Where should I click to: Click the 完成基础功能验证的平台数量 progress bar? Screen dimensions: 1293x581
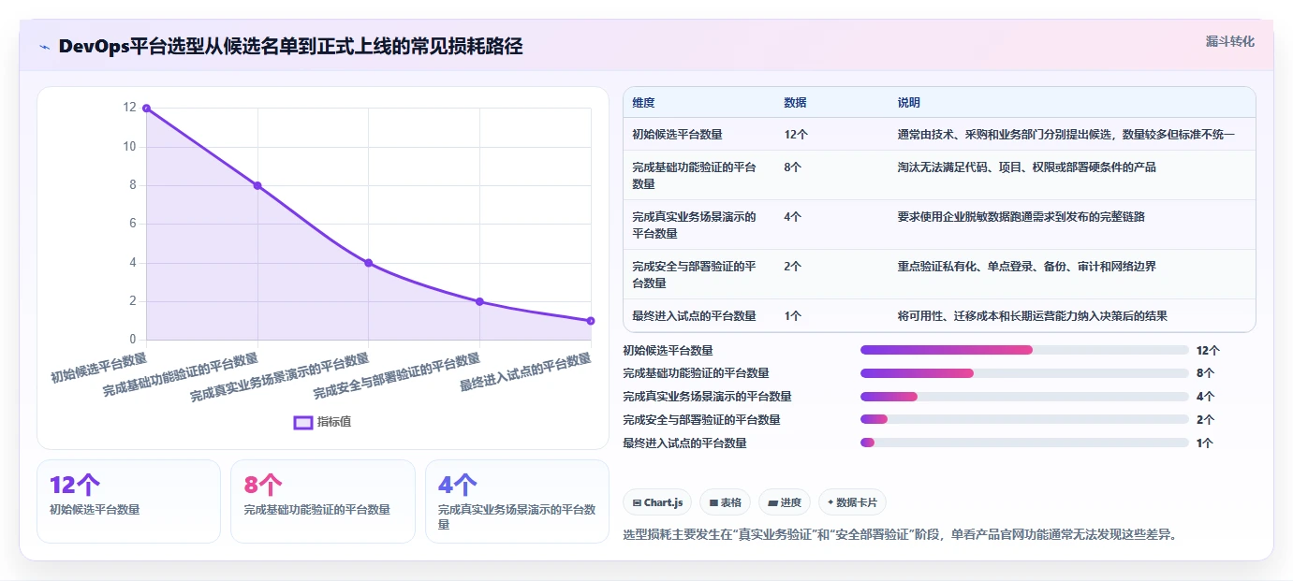(x=1024, y=373)
